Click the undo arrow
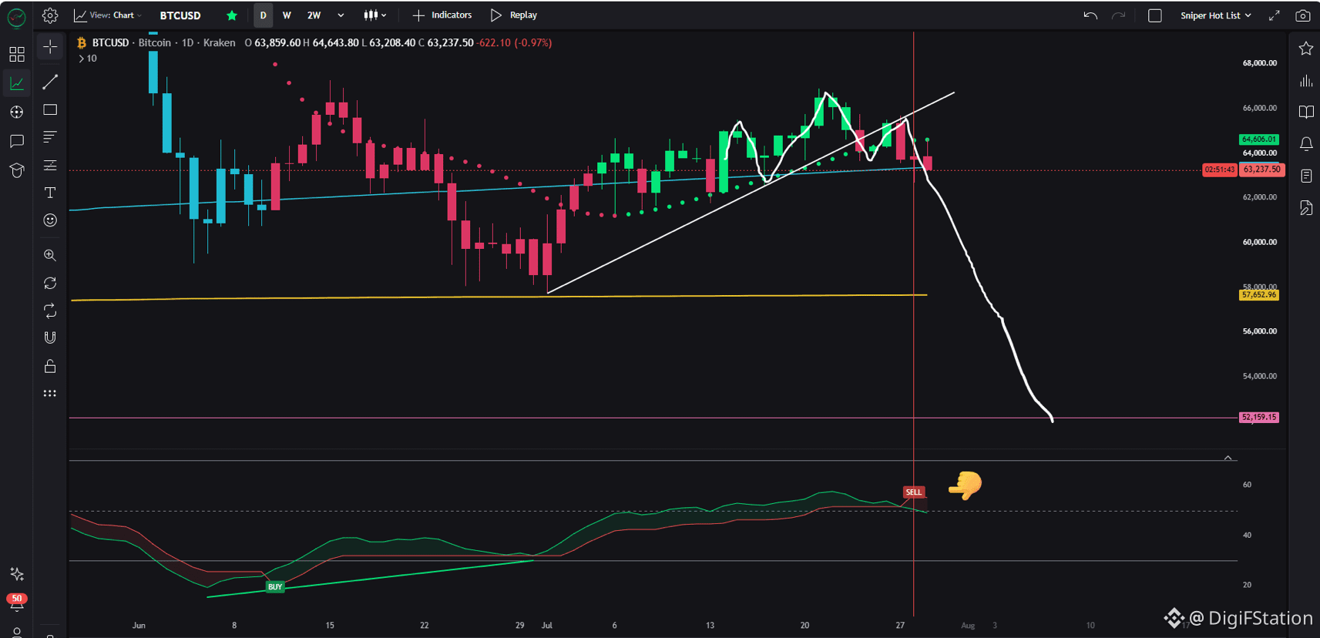Screen dimensions: 1320x638 1090,15
